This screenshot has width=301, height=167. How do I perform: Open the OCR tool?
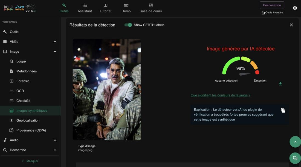20,91
